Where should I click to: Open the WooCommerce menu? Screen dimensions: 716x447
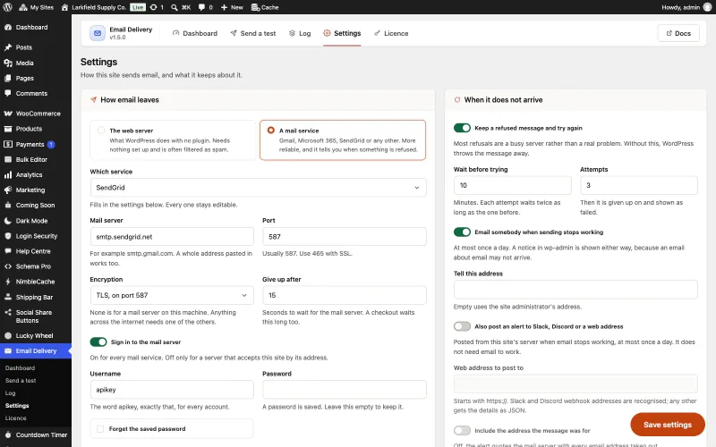click(36, 114)
